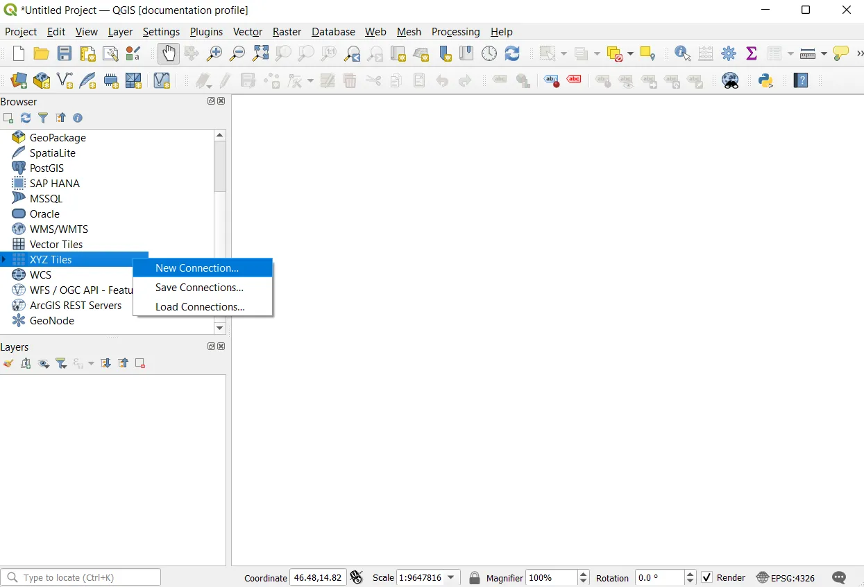This screenshot has height=587, width=864.
Task: Select the Pan Map hand tool
Action: [169, 53]
